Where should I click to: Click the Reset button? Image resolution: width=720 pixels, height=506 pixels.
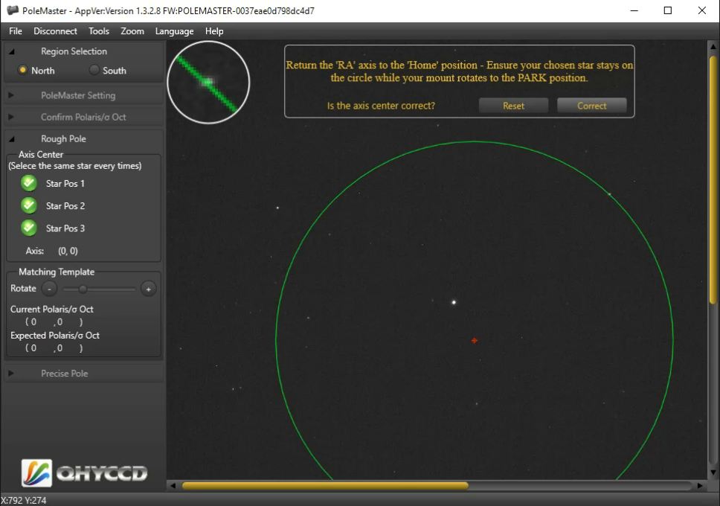click(x=513, y=106)
